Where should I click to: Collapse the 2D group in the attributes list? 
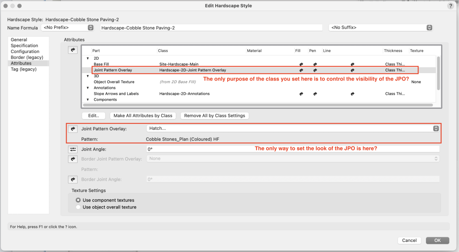[88, 59]
